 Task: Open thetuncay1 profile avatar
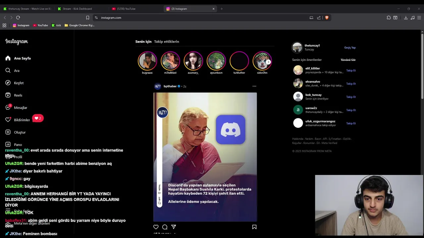297,48
